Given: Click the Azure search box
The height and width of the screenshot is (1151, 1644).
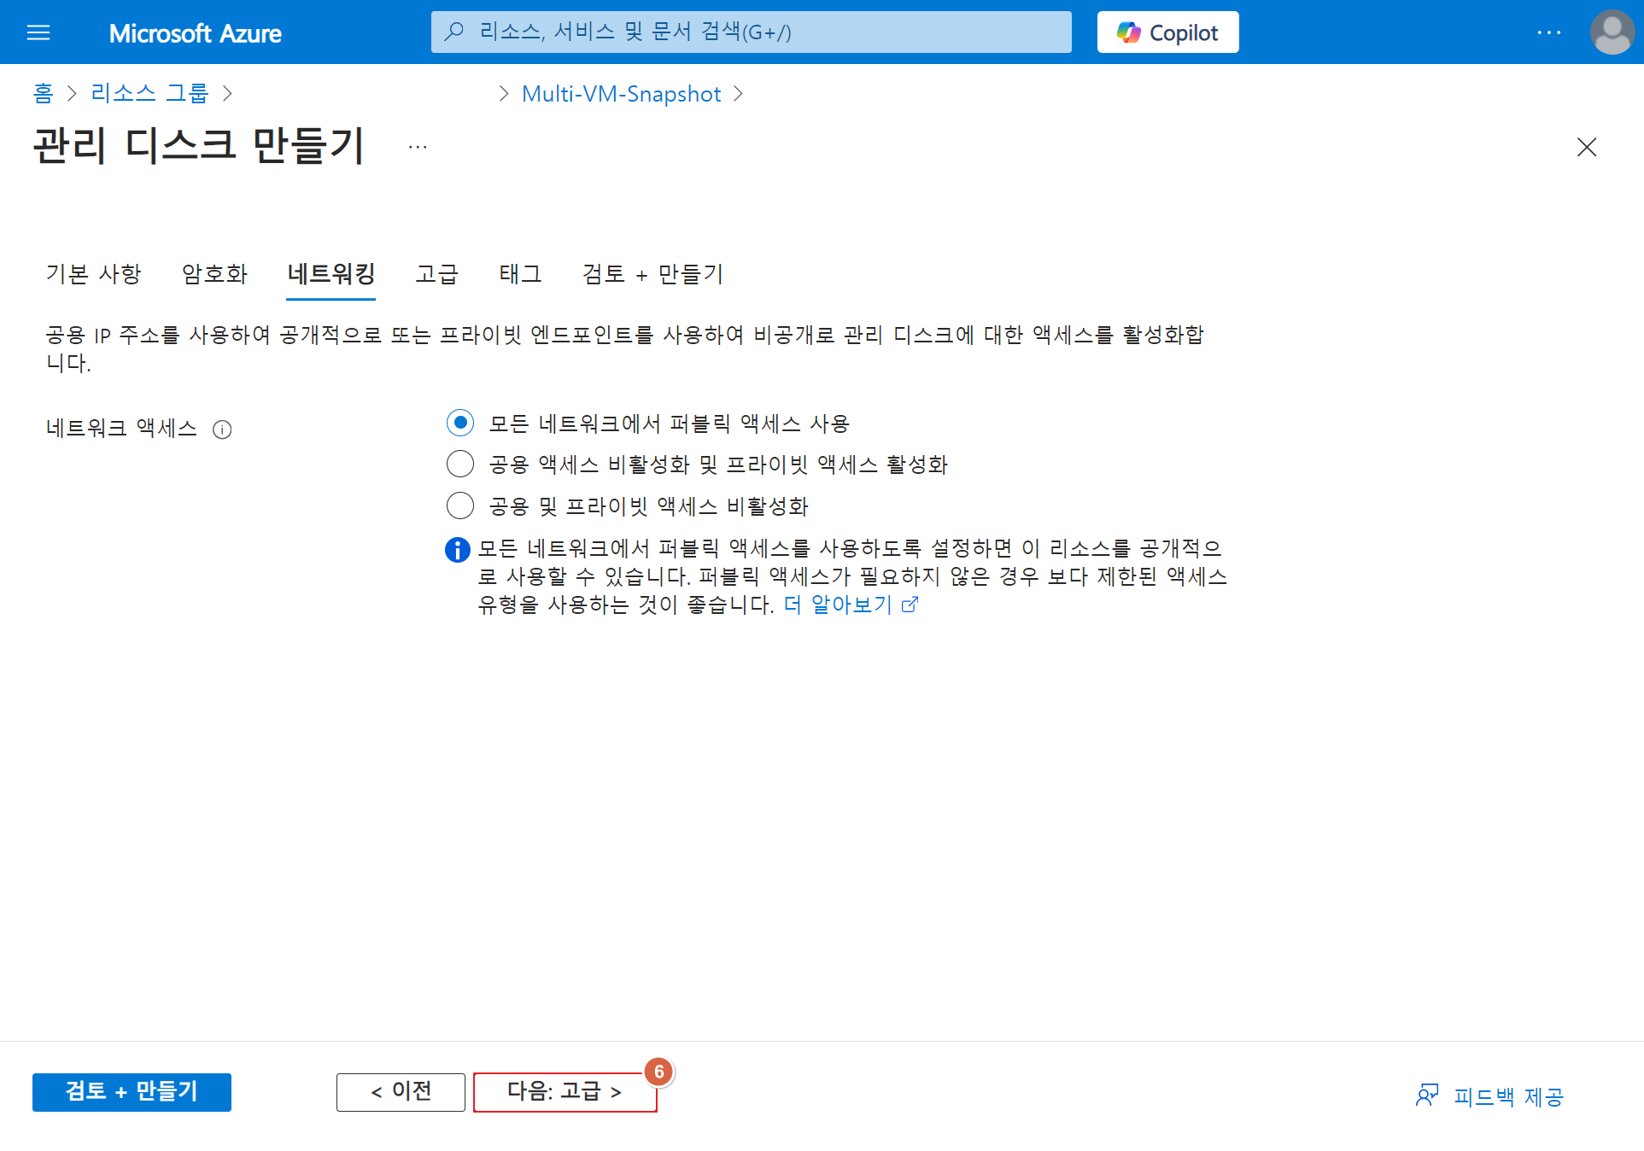Looking at the screenshot, I should point(751,32).
